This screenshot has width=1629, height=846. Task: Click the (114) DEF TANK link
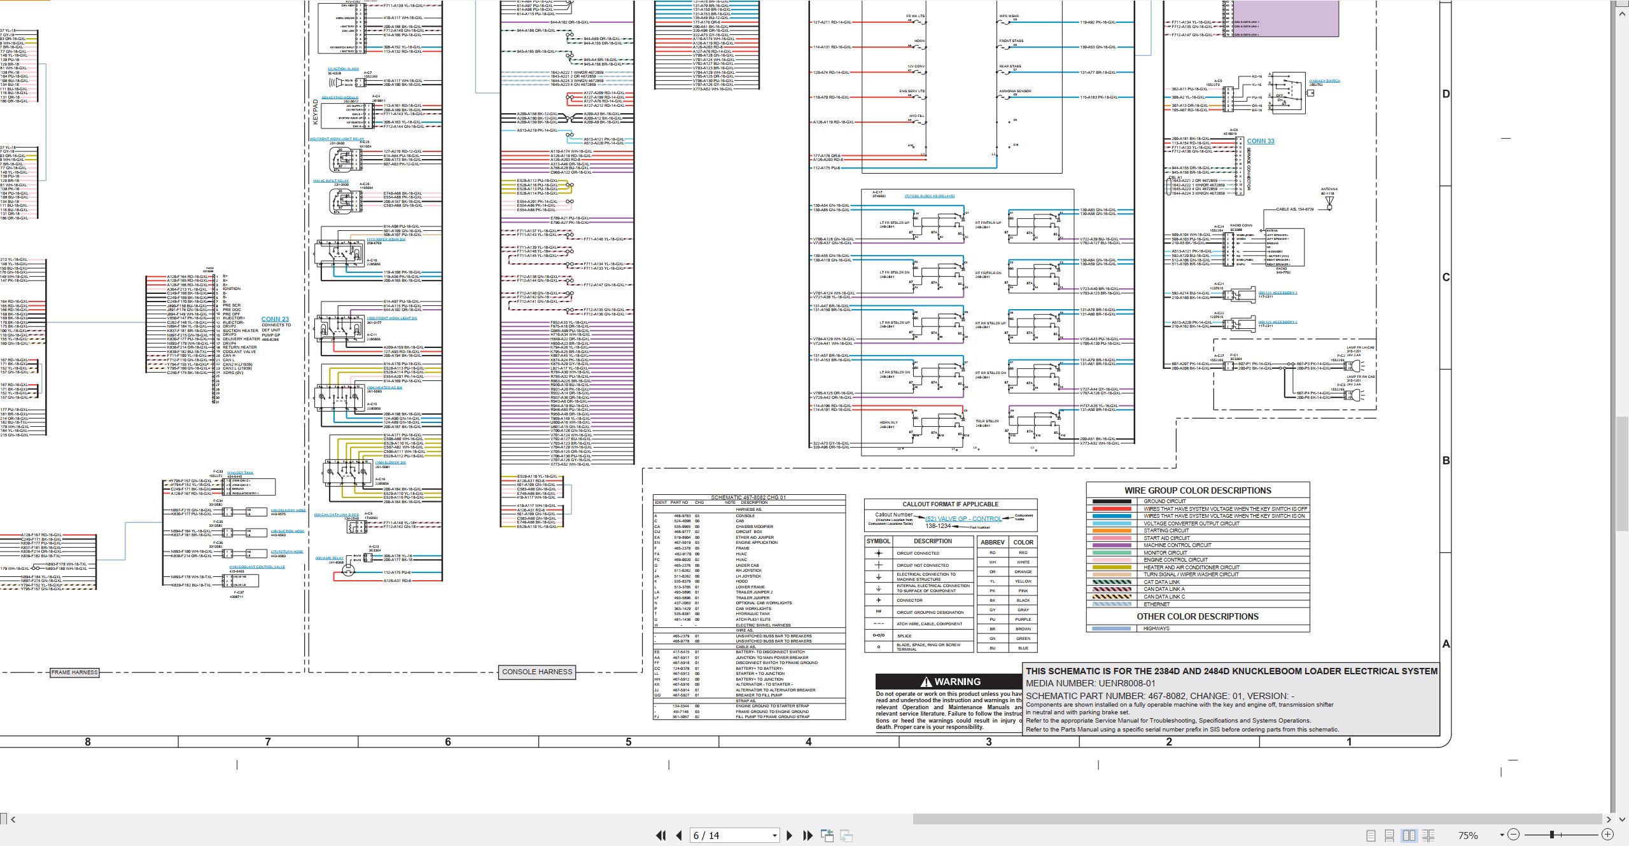point(240,473)
